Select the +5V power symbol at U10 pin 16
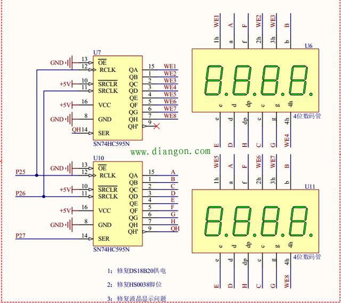Screen dimensions: 341x303 click(66, 210)
